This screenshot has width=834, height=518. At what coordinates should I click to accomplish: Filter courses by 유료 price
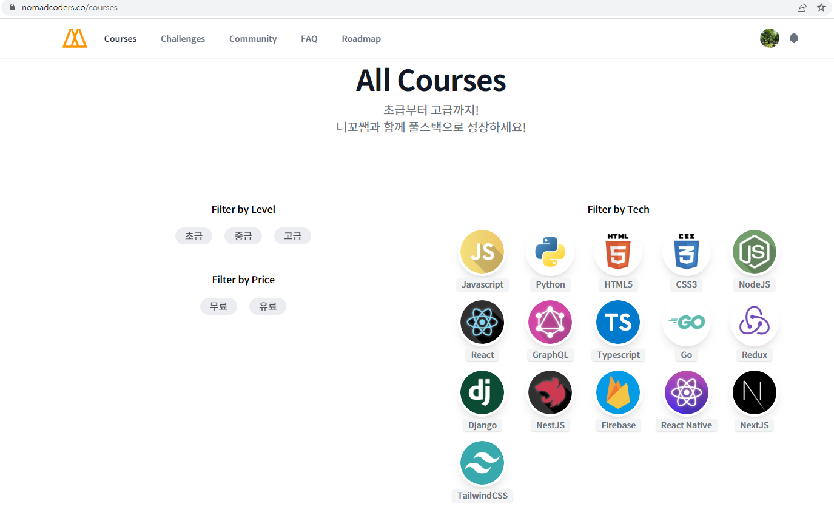point(267,306)
